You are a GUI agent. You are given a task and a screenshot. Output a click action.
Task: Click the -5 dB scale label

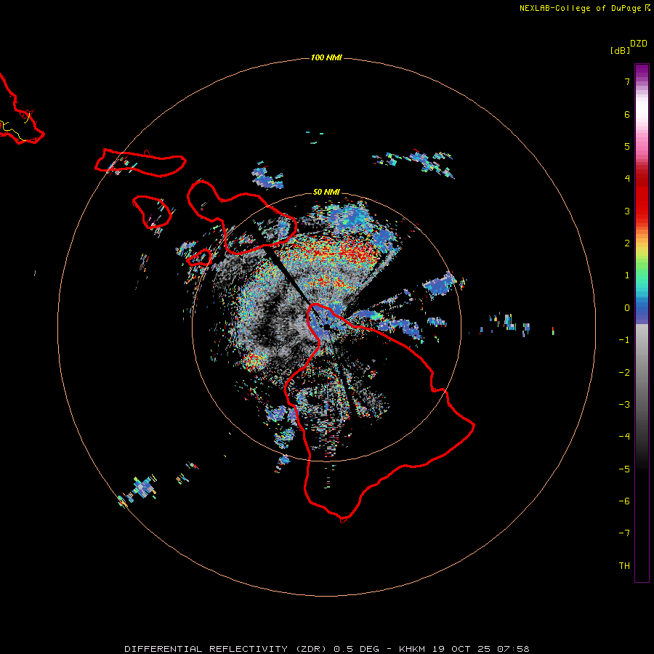(624, 469)
